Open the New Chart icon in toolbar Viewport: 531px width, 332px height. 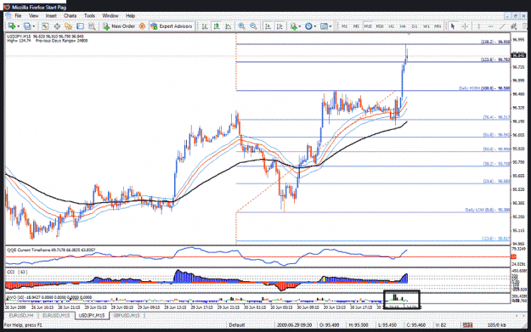point(11,26)
